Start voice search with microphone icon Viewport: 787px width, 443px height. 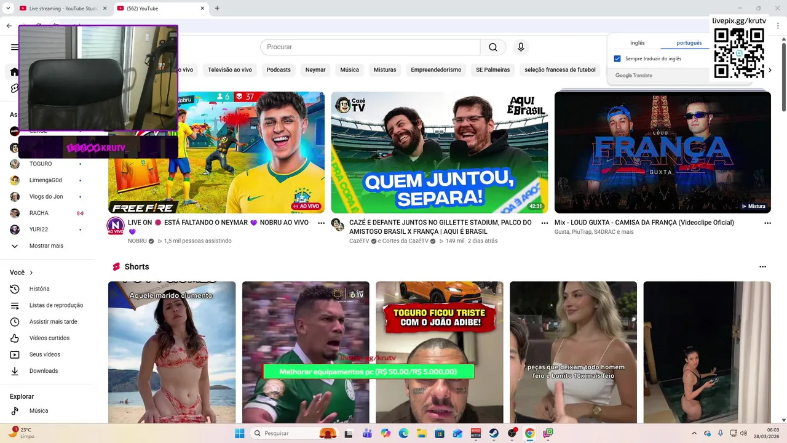(521, 47)
